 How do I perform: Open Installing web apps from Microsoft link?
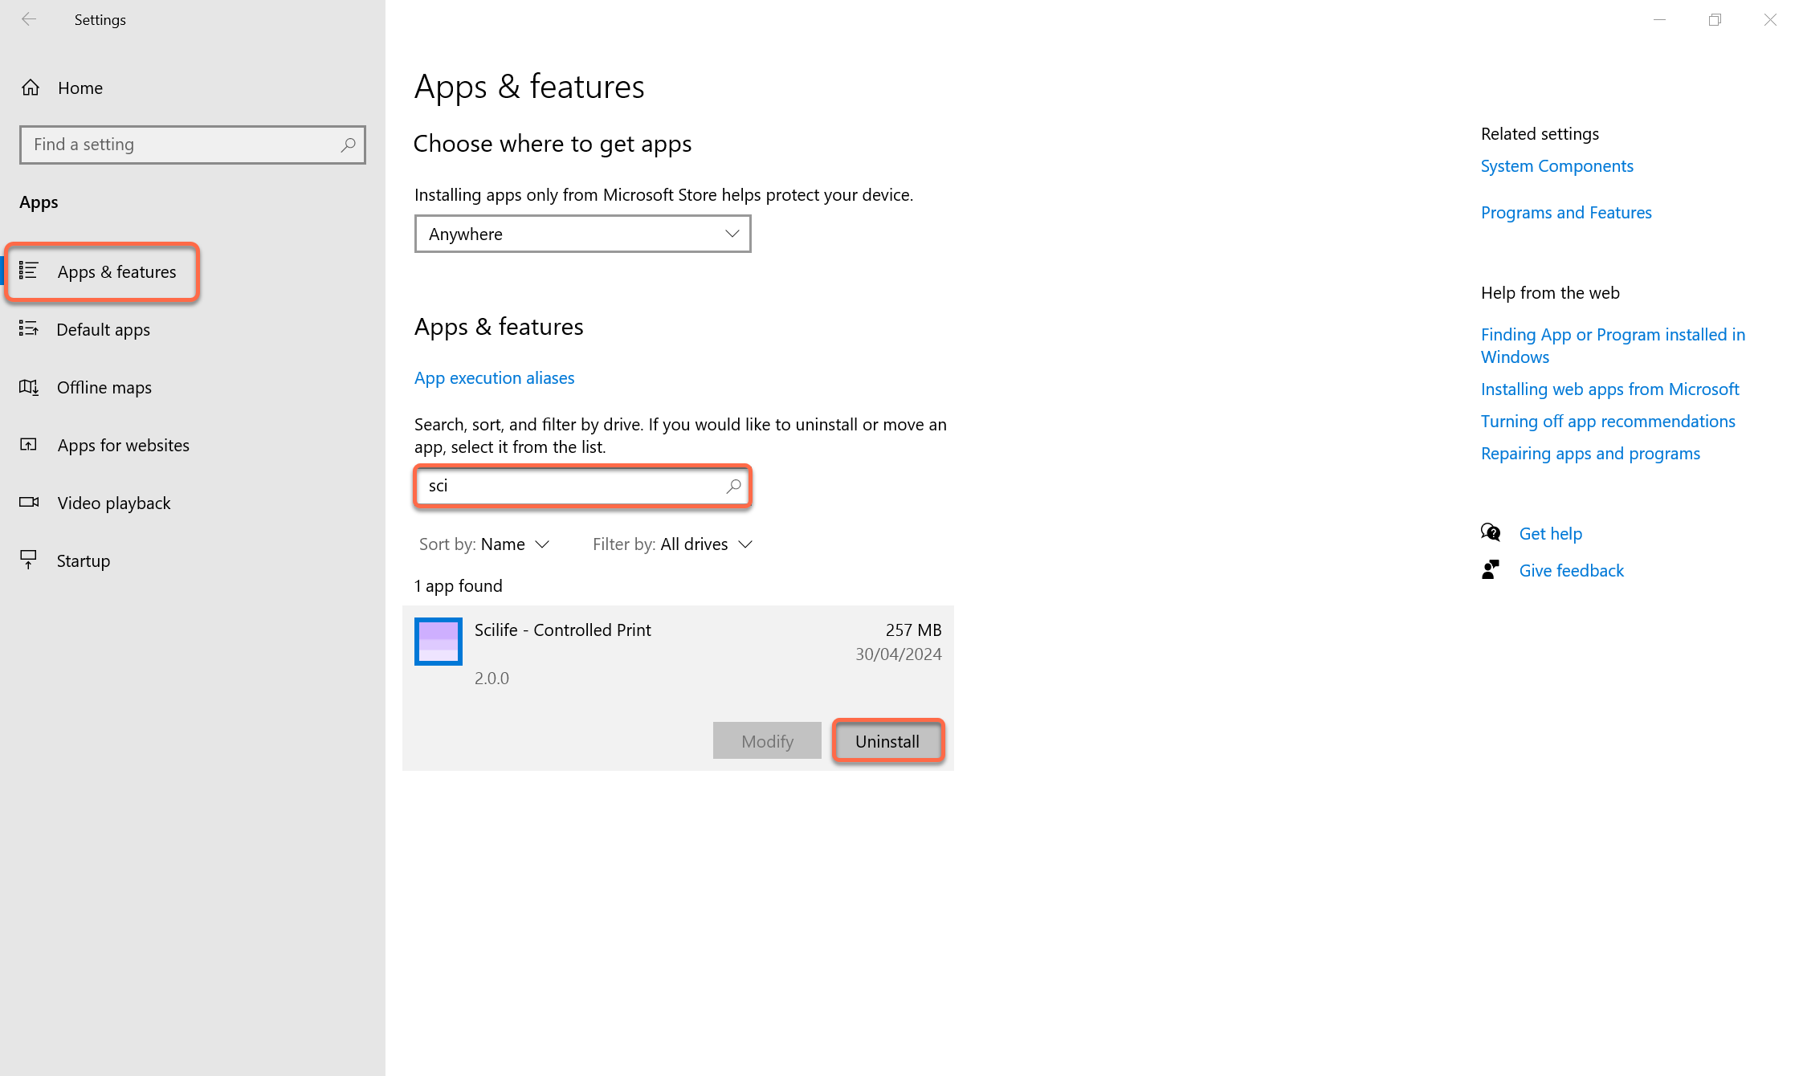[x=1609, y=389]
